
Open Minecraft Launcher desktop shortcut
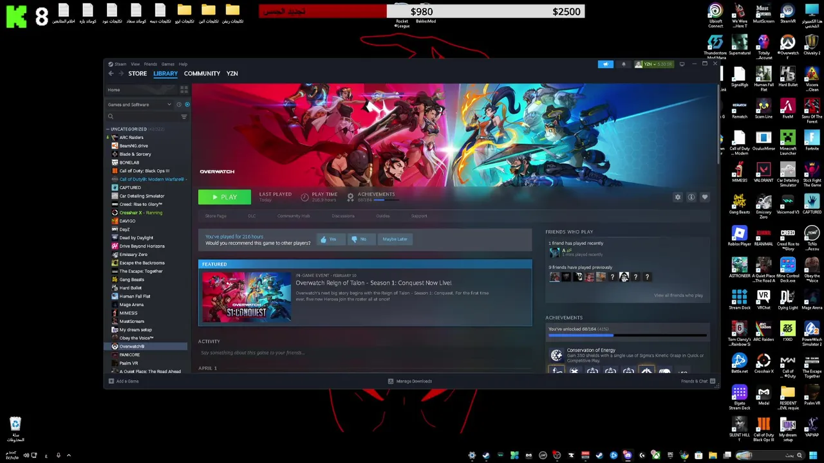[788, 143]
